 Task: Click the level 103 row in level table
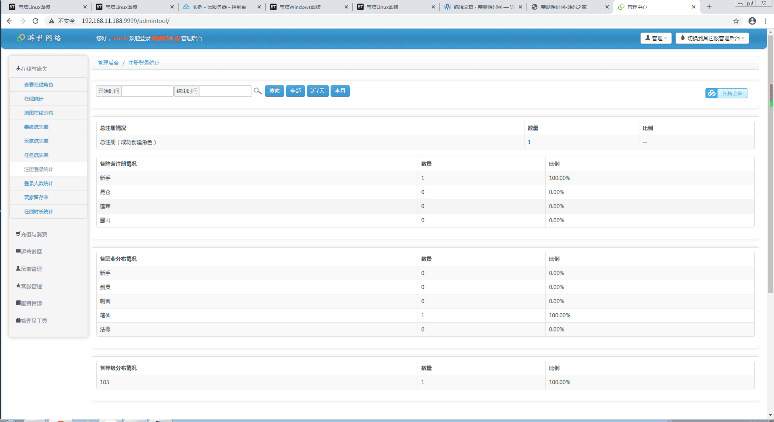pyautogui.click(x=425, y=382)
